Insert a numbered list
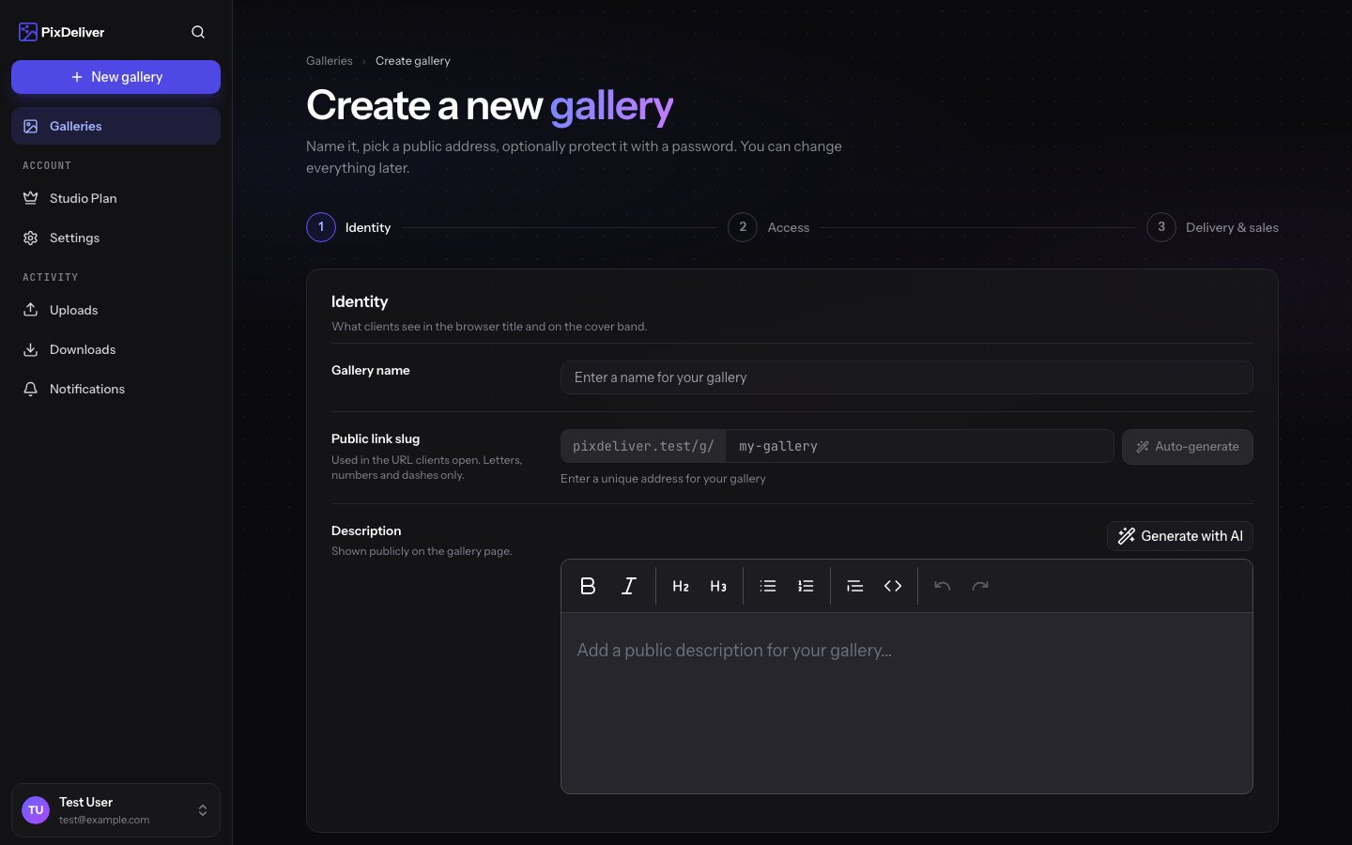This screenshot has height=845, width=1352. (x=806, y=586)
